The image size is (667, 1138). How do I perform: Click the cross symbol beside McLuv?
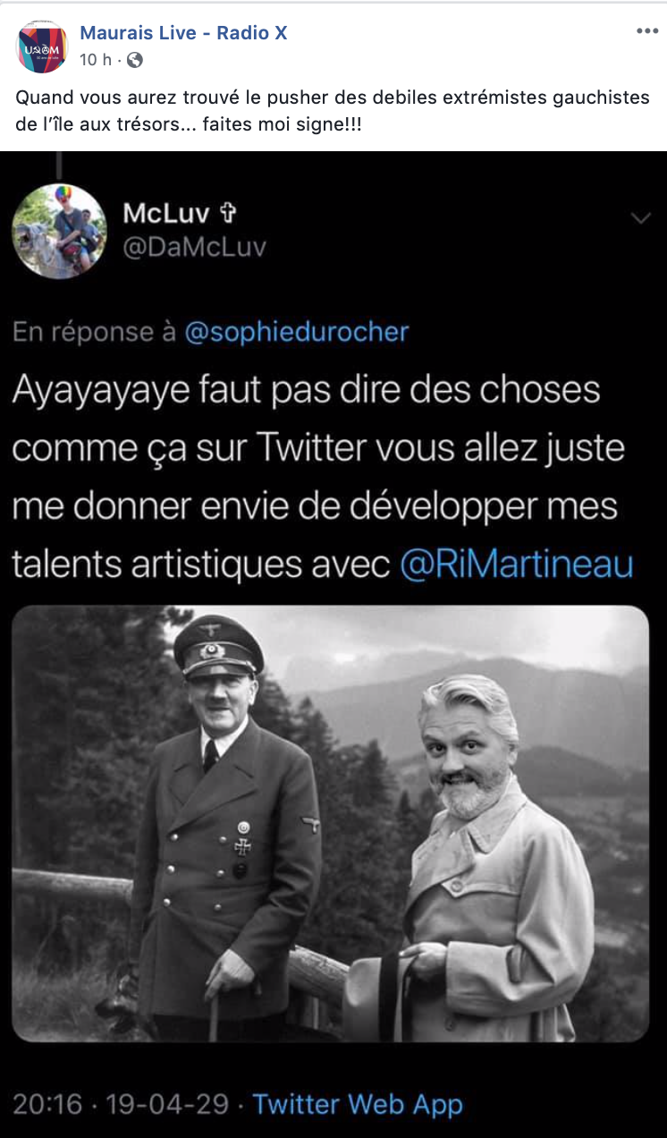pyautogui.click(x=228, y=213)
